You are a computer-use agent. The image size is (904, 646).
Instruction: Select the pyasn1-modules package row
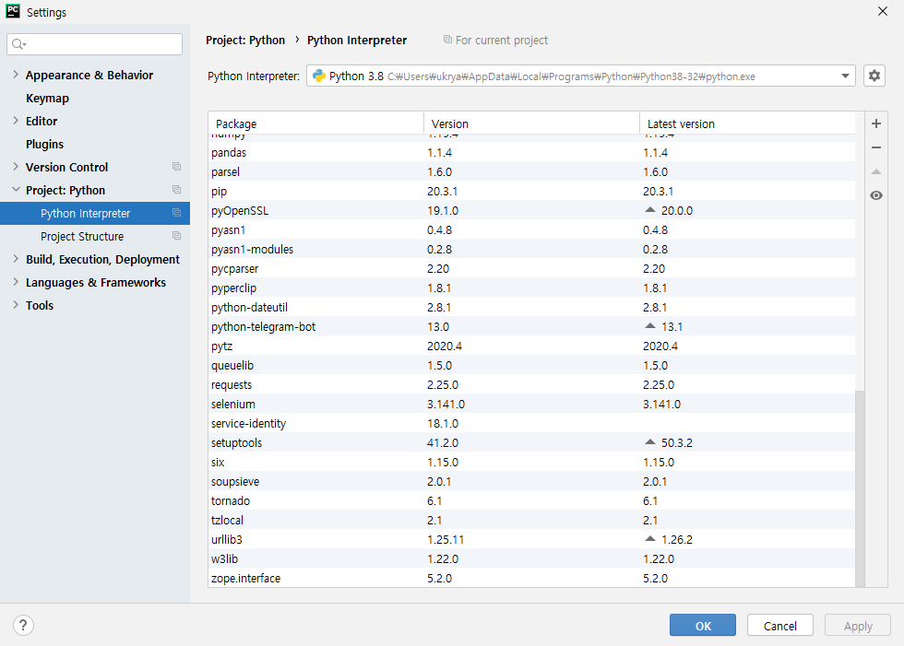tap(531, 250)
